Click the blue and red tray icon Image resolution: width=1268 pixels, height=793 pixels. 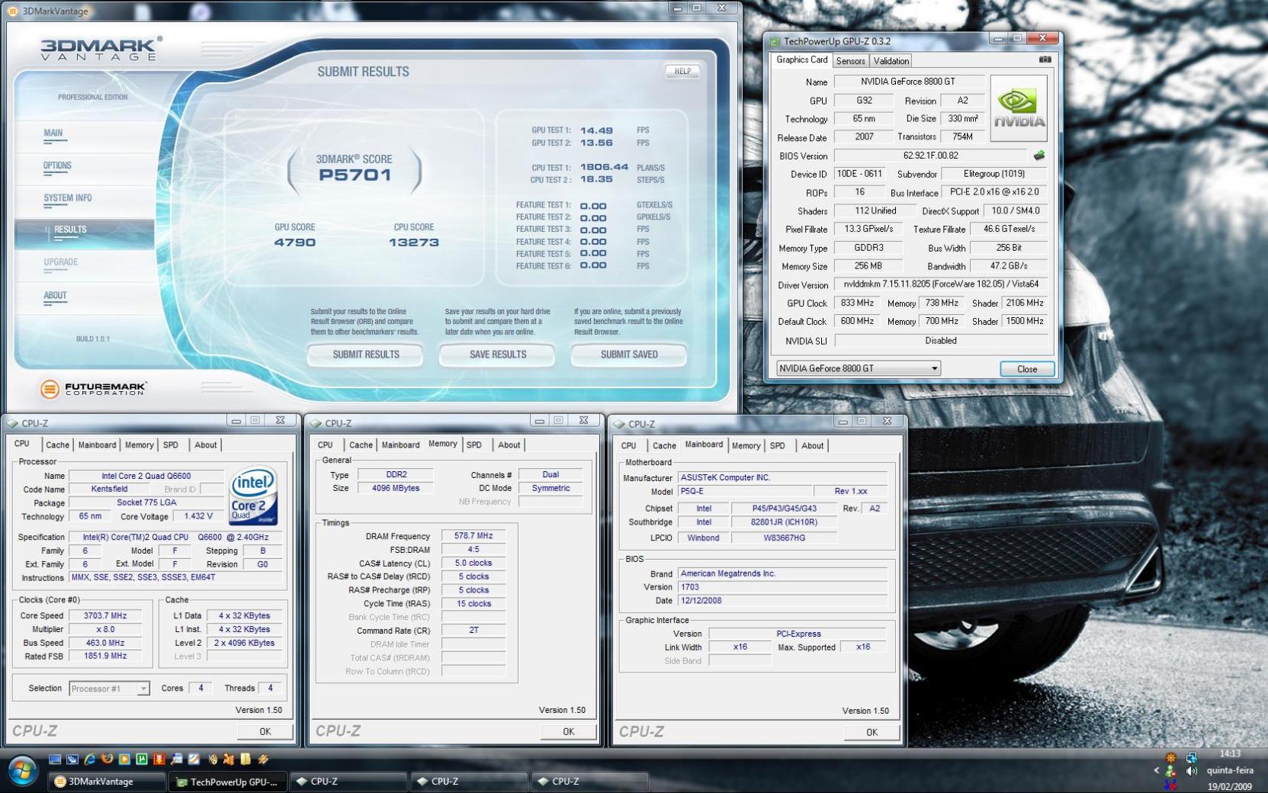coord(1170,785)
